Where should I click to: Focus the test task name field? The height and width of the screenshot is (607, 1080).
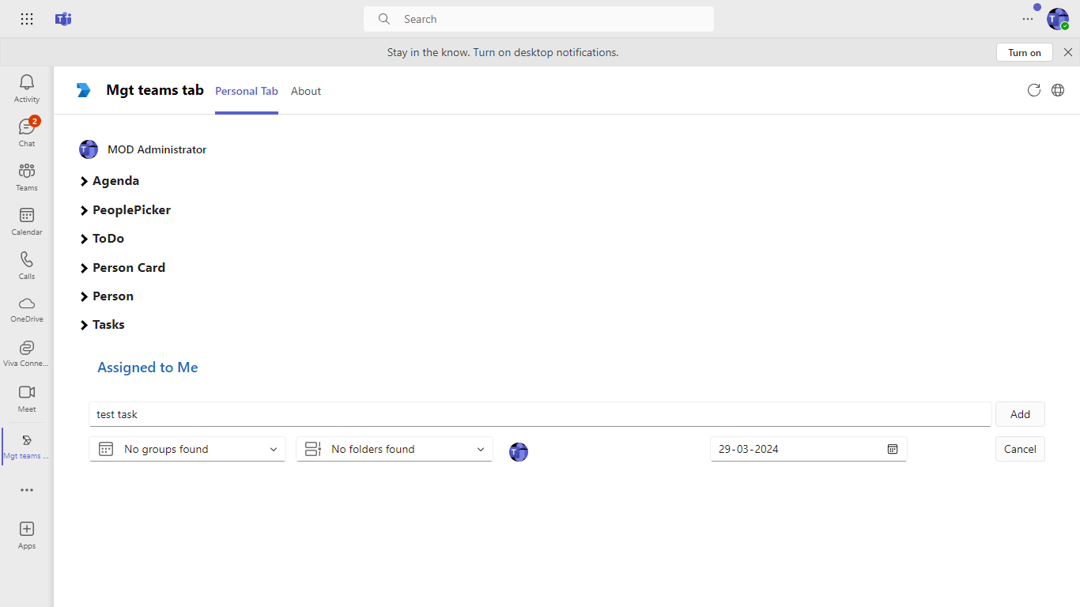pos(540,414)
